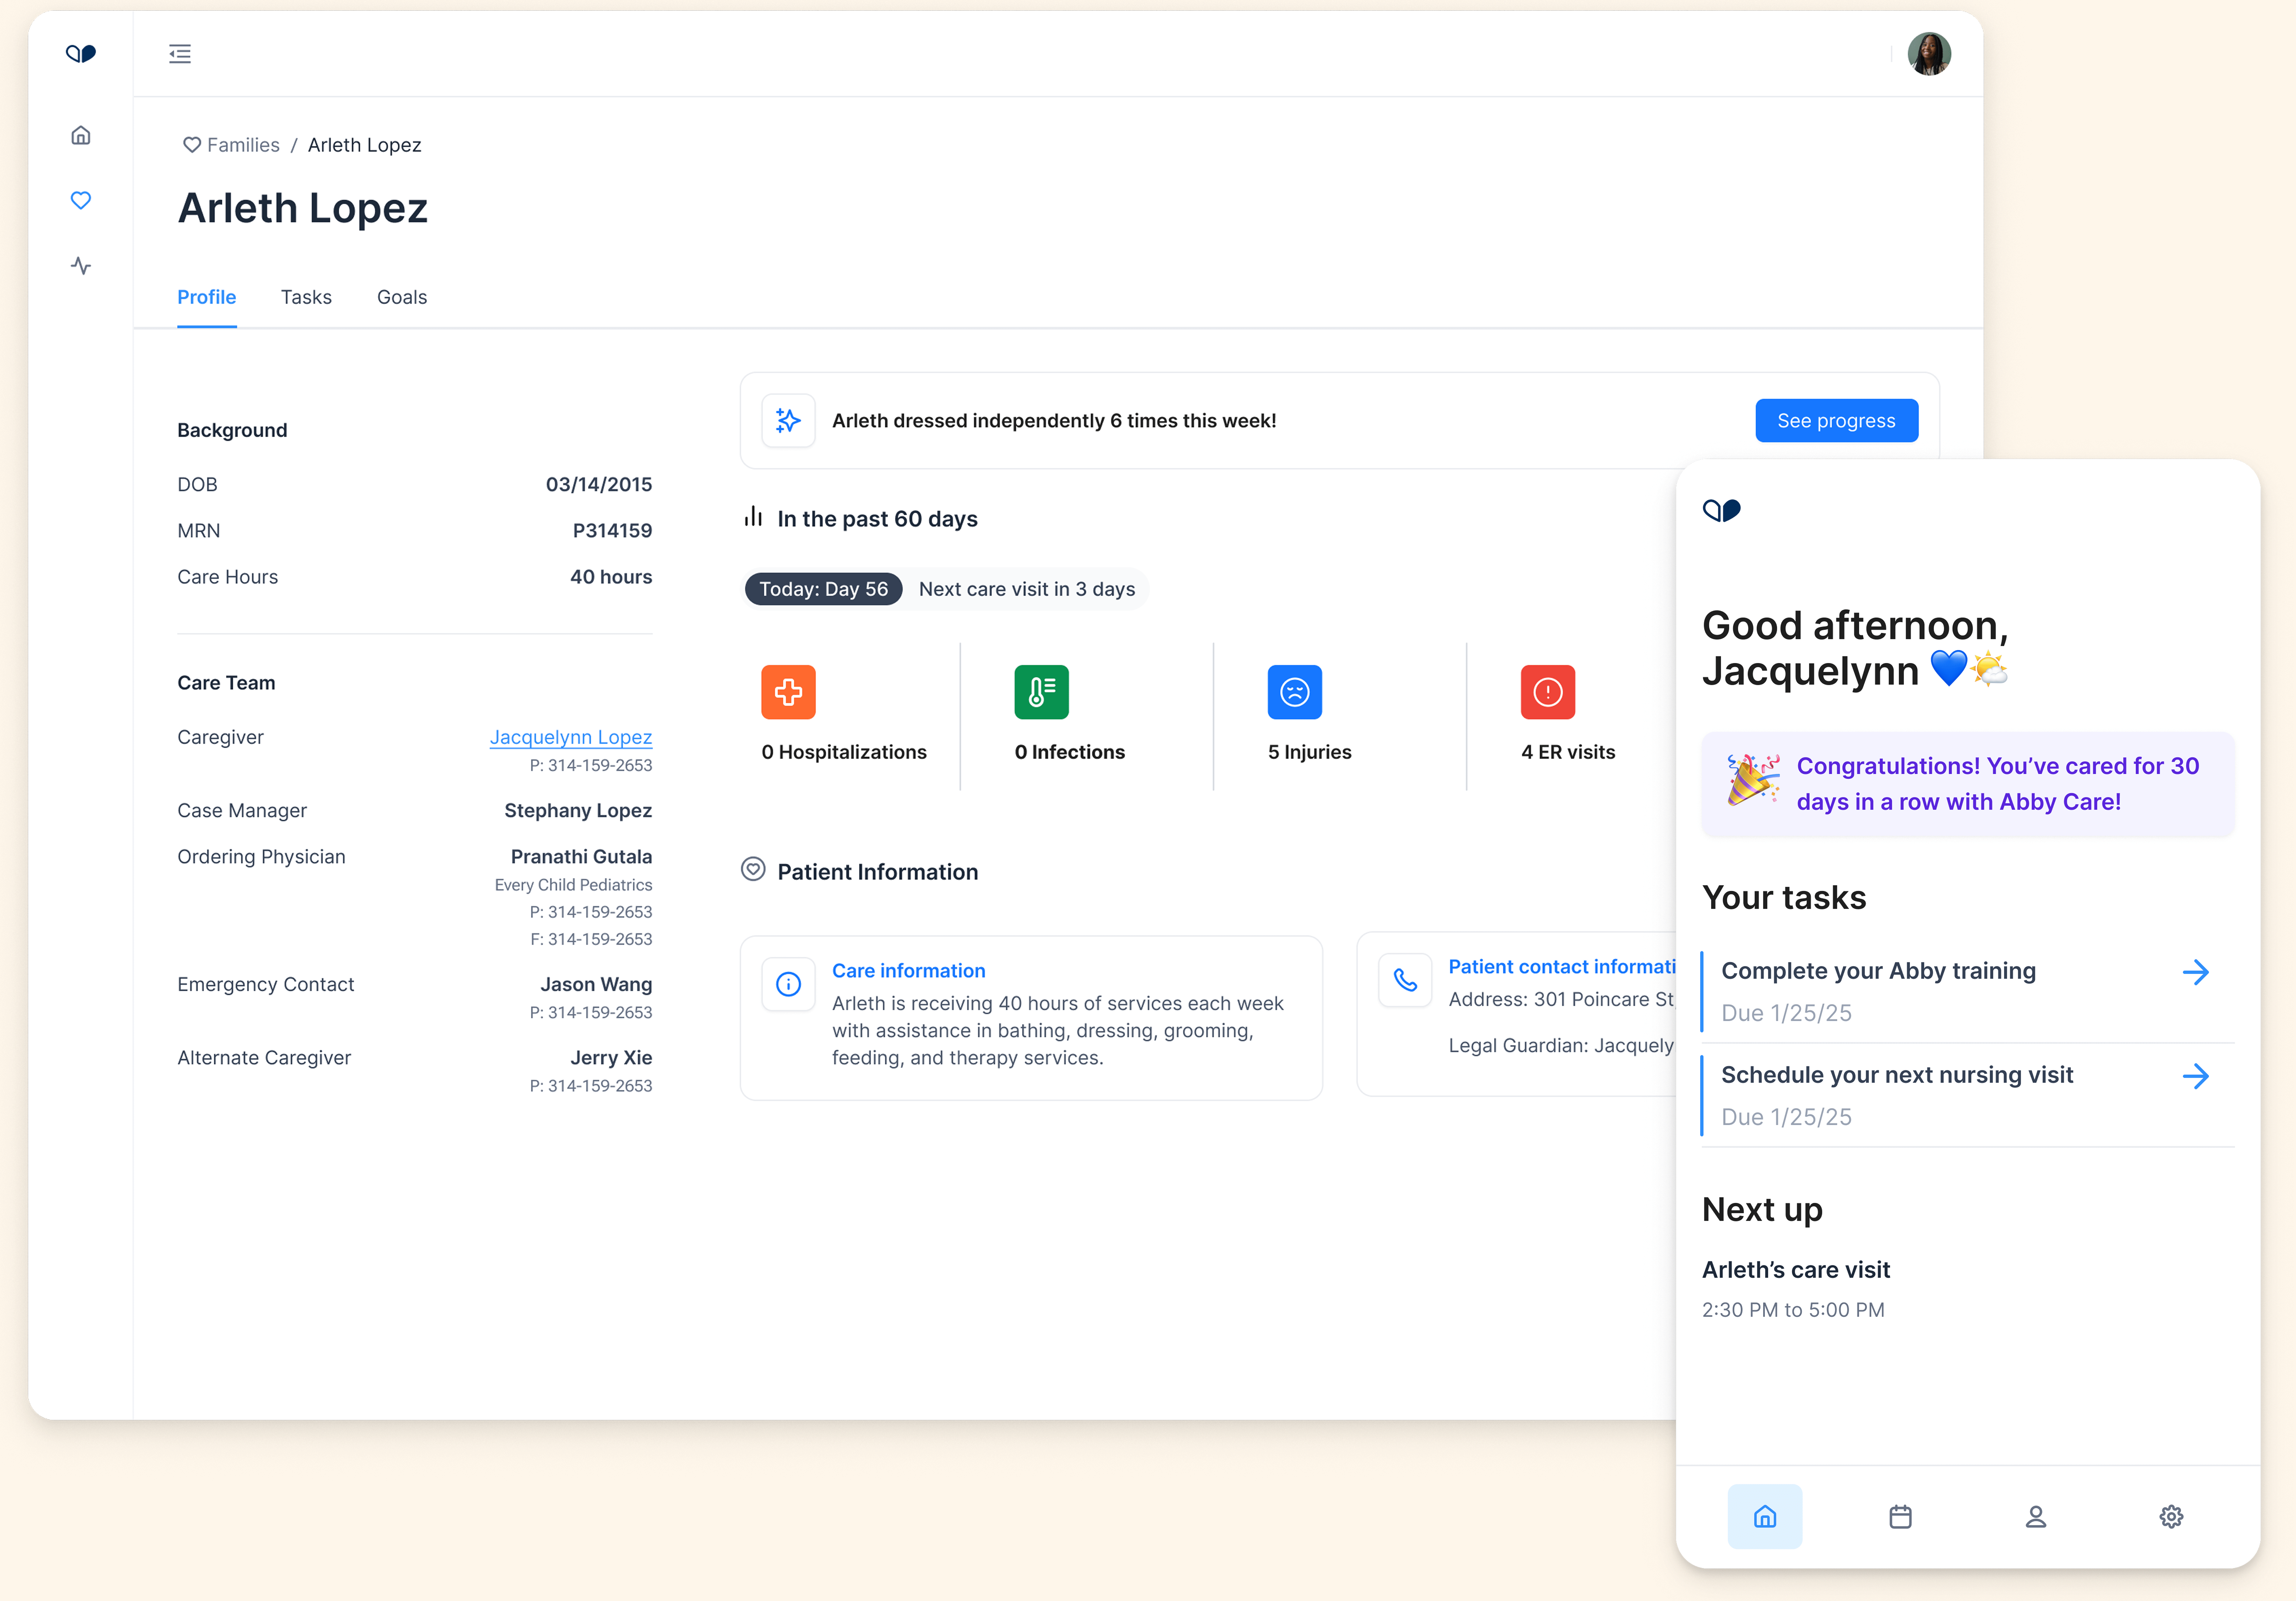The width and height of the screenshot is (2296, 1601).
Task: Open the activity pulse icon in sidebar
Action: pos(81,266)
